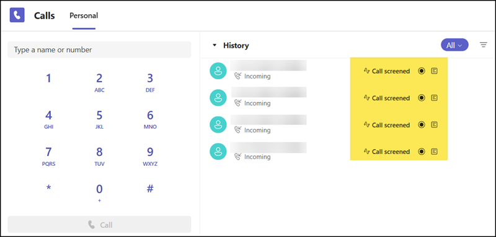Click the fourth row's Incoming call icon
Image resolution: width=496 pixels, height=237 pixels.
[x=237, y=157]
